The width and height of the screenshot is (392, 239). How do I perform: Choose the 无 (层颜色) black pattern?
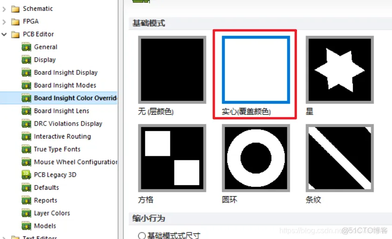[x=172, y=70]
